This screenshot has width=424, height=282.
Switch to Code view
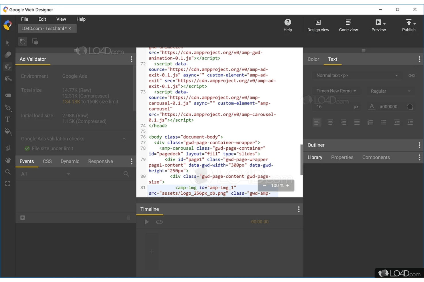coord(348,25)
